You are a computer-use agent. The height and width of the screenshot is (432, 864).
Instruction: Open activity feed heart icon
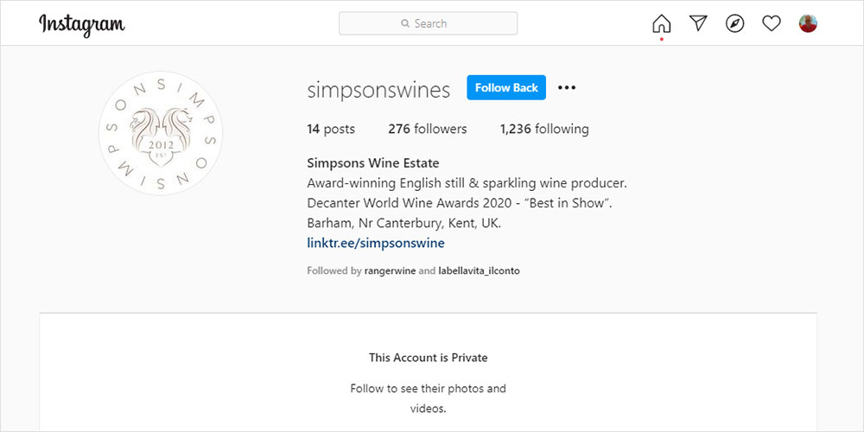[x=772, y=23]
